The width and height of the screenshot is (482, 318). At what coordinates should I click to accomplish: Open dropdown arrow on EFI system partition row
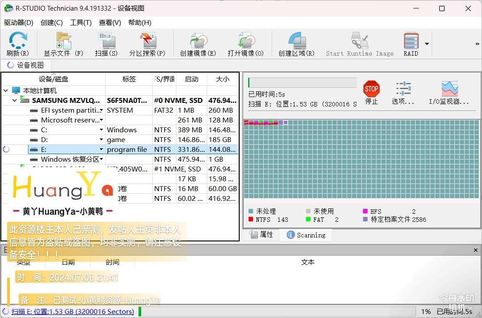click(x=102, y=110)
